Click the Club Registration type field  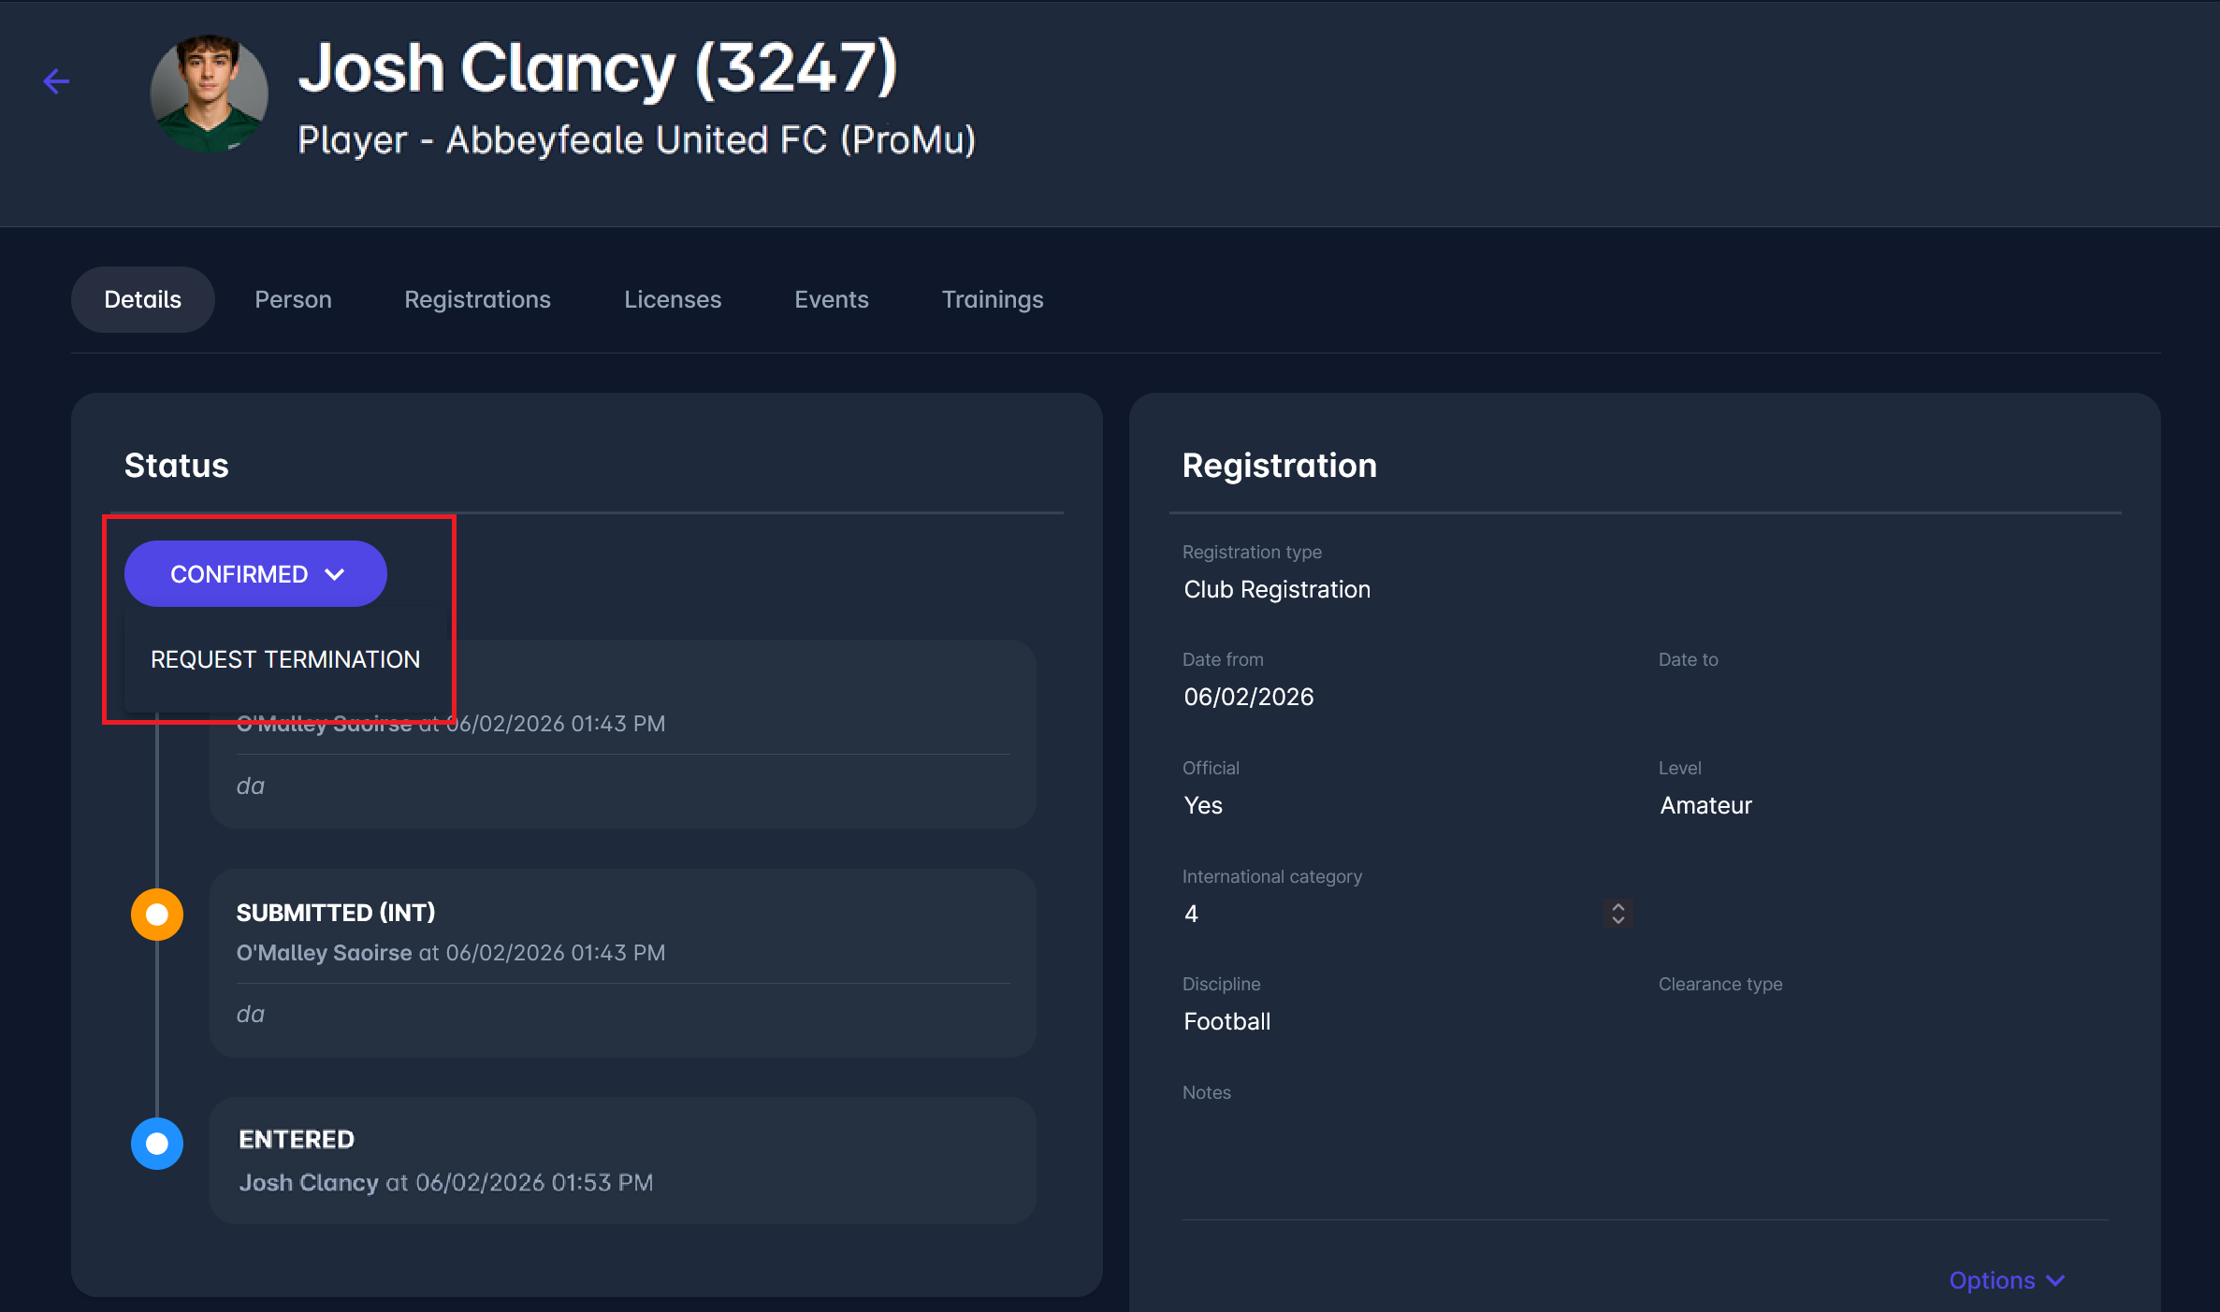[1276, 589]
